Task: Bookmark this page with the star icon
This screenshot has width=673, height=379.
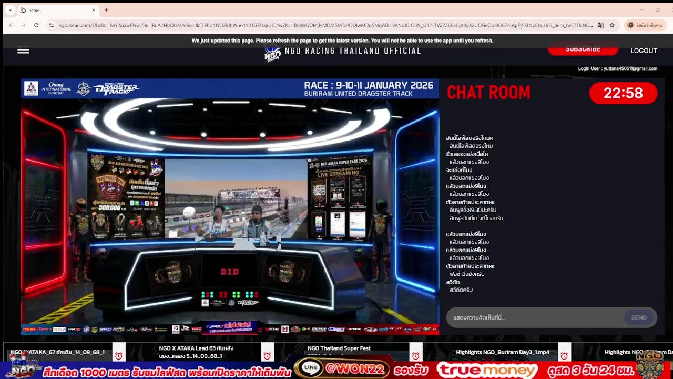Action: pos(612,25)
